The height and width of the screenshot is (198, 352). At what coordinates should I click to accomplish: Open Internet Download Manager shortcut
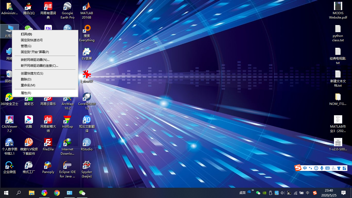coord(68,147)
